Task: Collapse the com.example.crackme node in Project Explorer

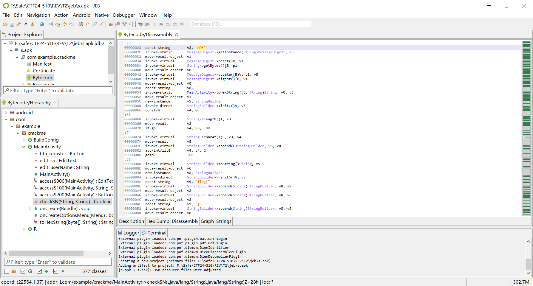Action: click(x=17, y=57)
